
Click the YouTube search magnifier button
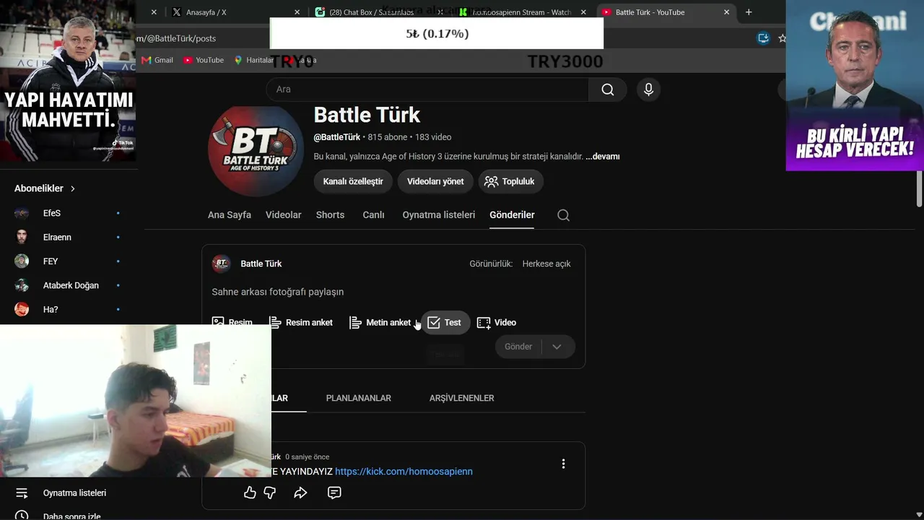(608, 90)
